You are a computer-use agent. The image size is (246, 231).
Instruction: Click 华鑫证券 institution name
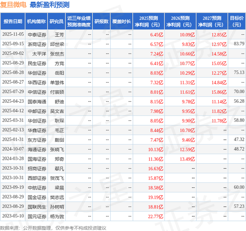pyautogui.click(x=37, y=130)
